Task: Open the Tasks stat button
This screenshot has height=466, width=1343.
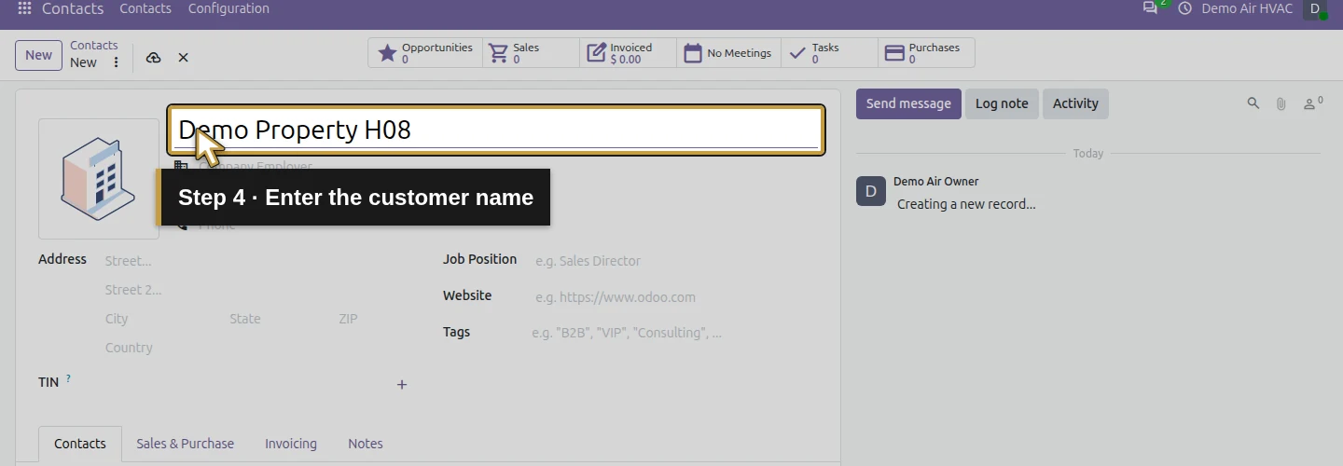Action: coord(830,53)
